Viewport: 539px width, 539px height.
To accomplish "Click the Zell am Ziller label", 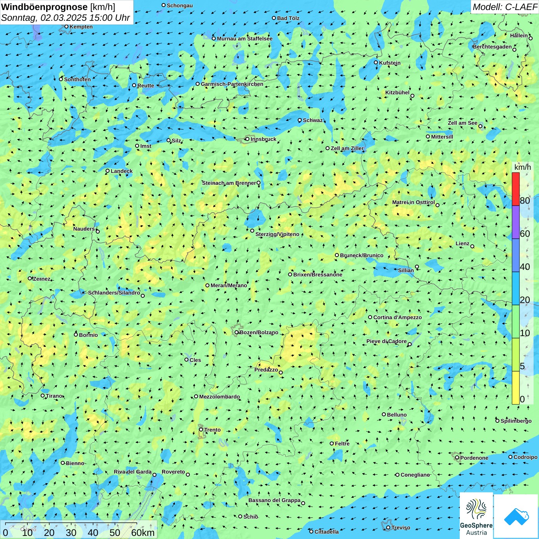I will tap(347, 148).
